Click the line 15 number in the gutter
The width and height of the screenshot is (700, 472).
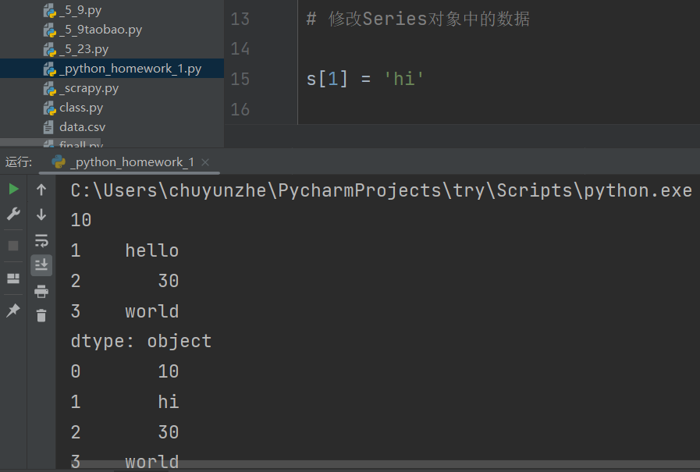(x=240, y=79)
